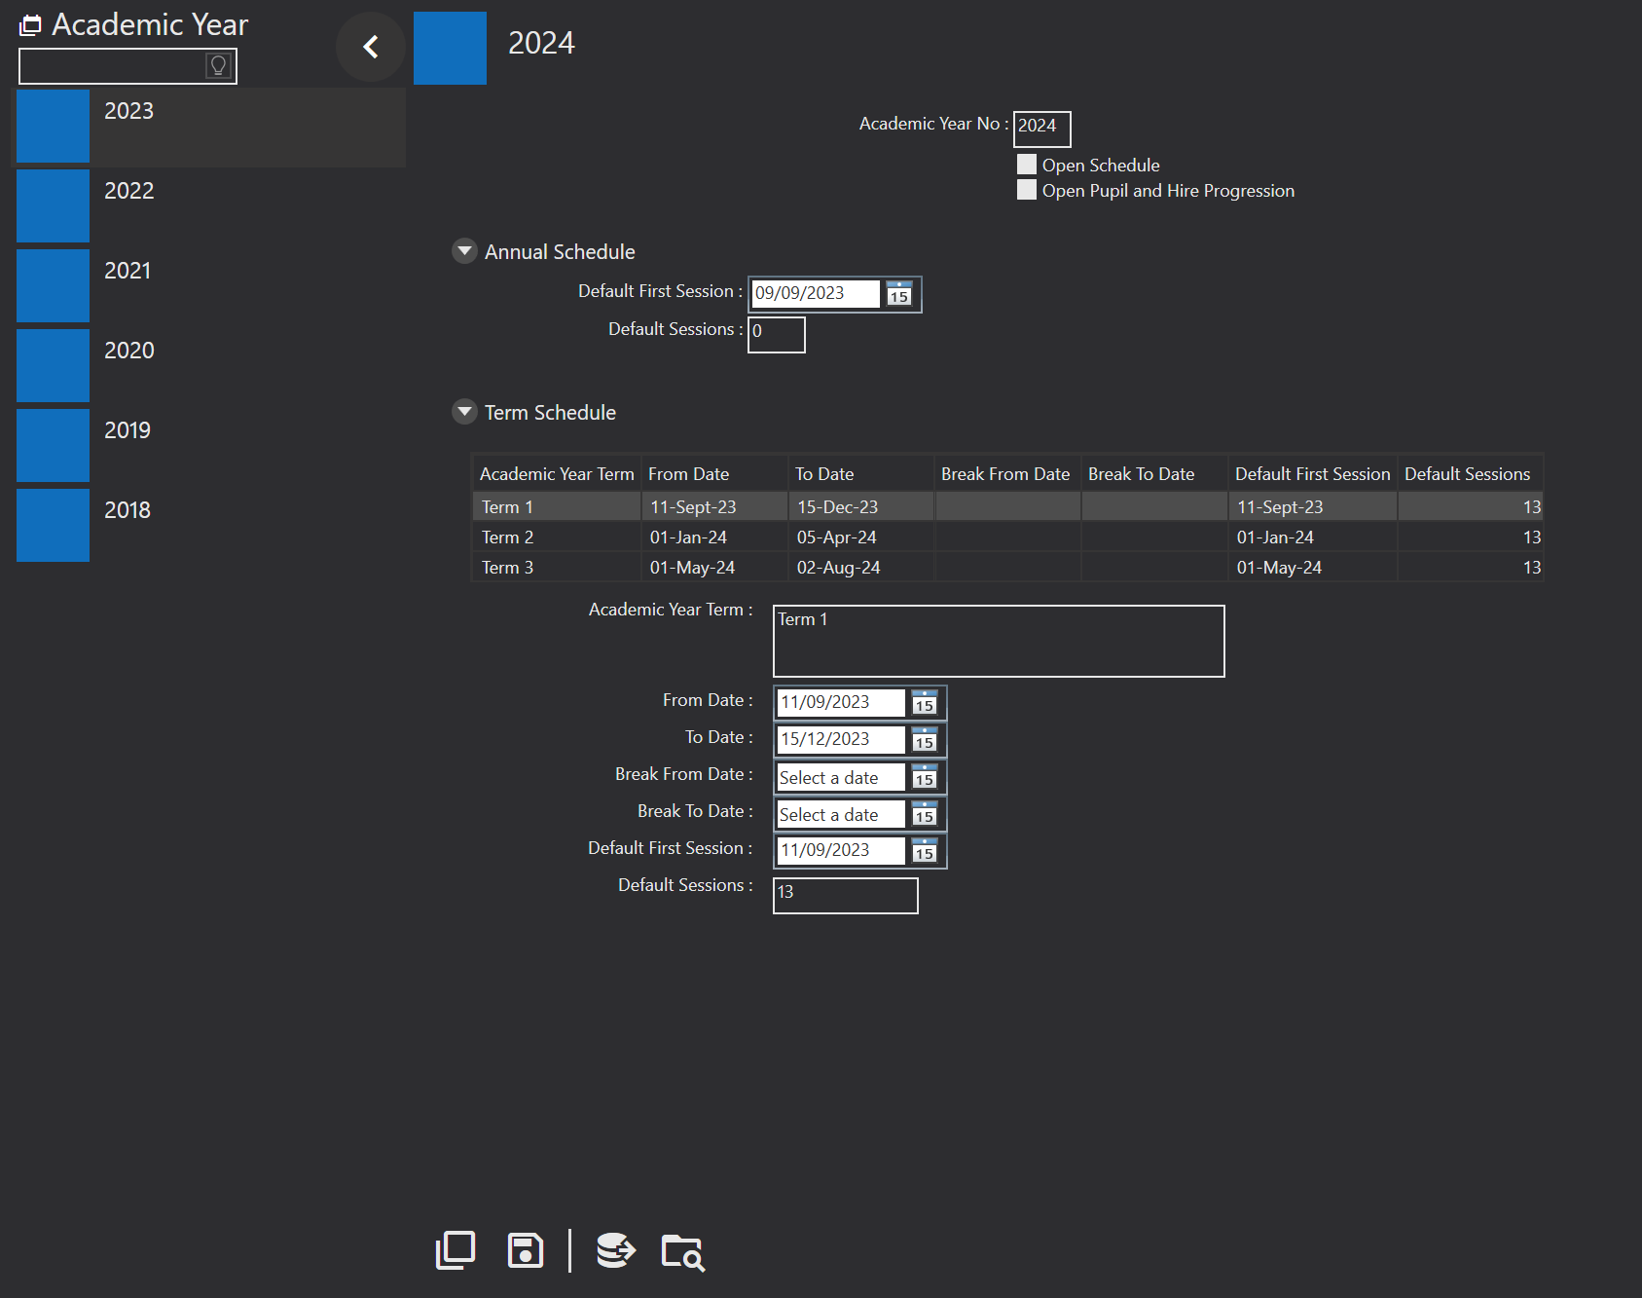Screen dimensions: 1642x1298
Task: Click the Academic Year calendar title icon
Action: [31, 25]
